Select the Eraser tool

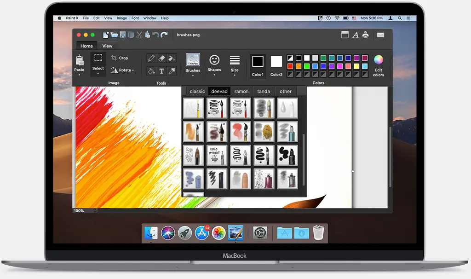point(161,58)
